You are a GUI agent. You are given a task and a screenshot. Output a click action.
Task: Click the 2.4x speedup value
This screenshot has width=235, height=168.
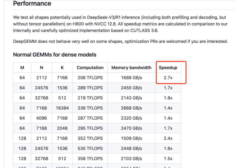point(168,138)
